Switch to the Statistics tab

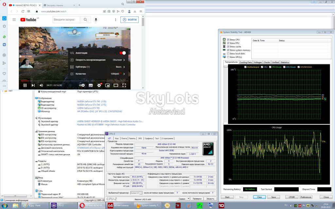[x=285, y=62]
